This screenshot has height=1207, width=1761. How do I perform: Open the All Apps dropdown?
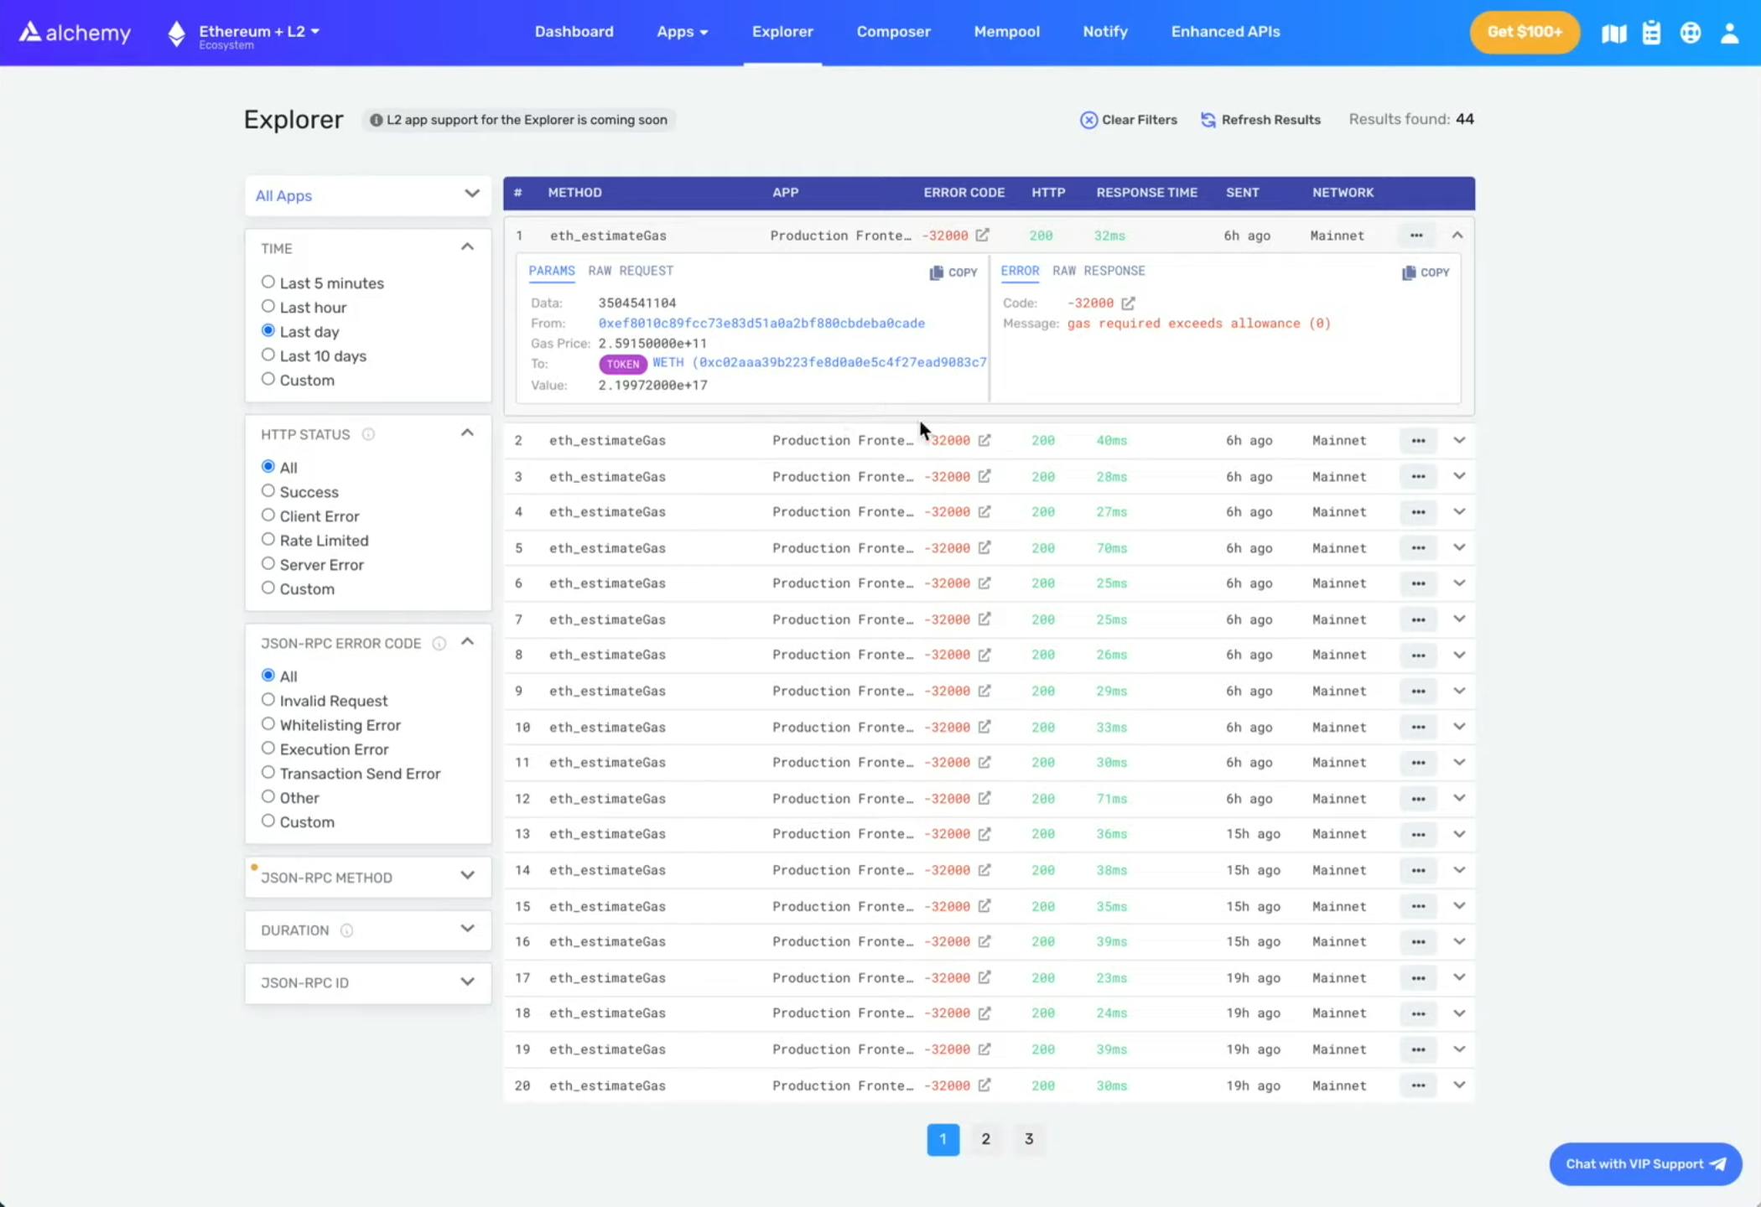click(x=367, y=195)
